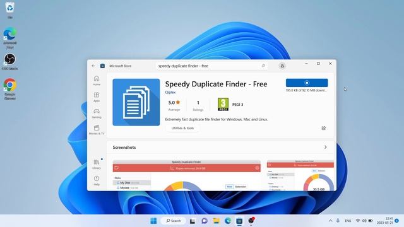Select the Recycle Bin desktop icon
Image resolution: width=404 pixels, height=227 pixels.
10,10
